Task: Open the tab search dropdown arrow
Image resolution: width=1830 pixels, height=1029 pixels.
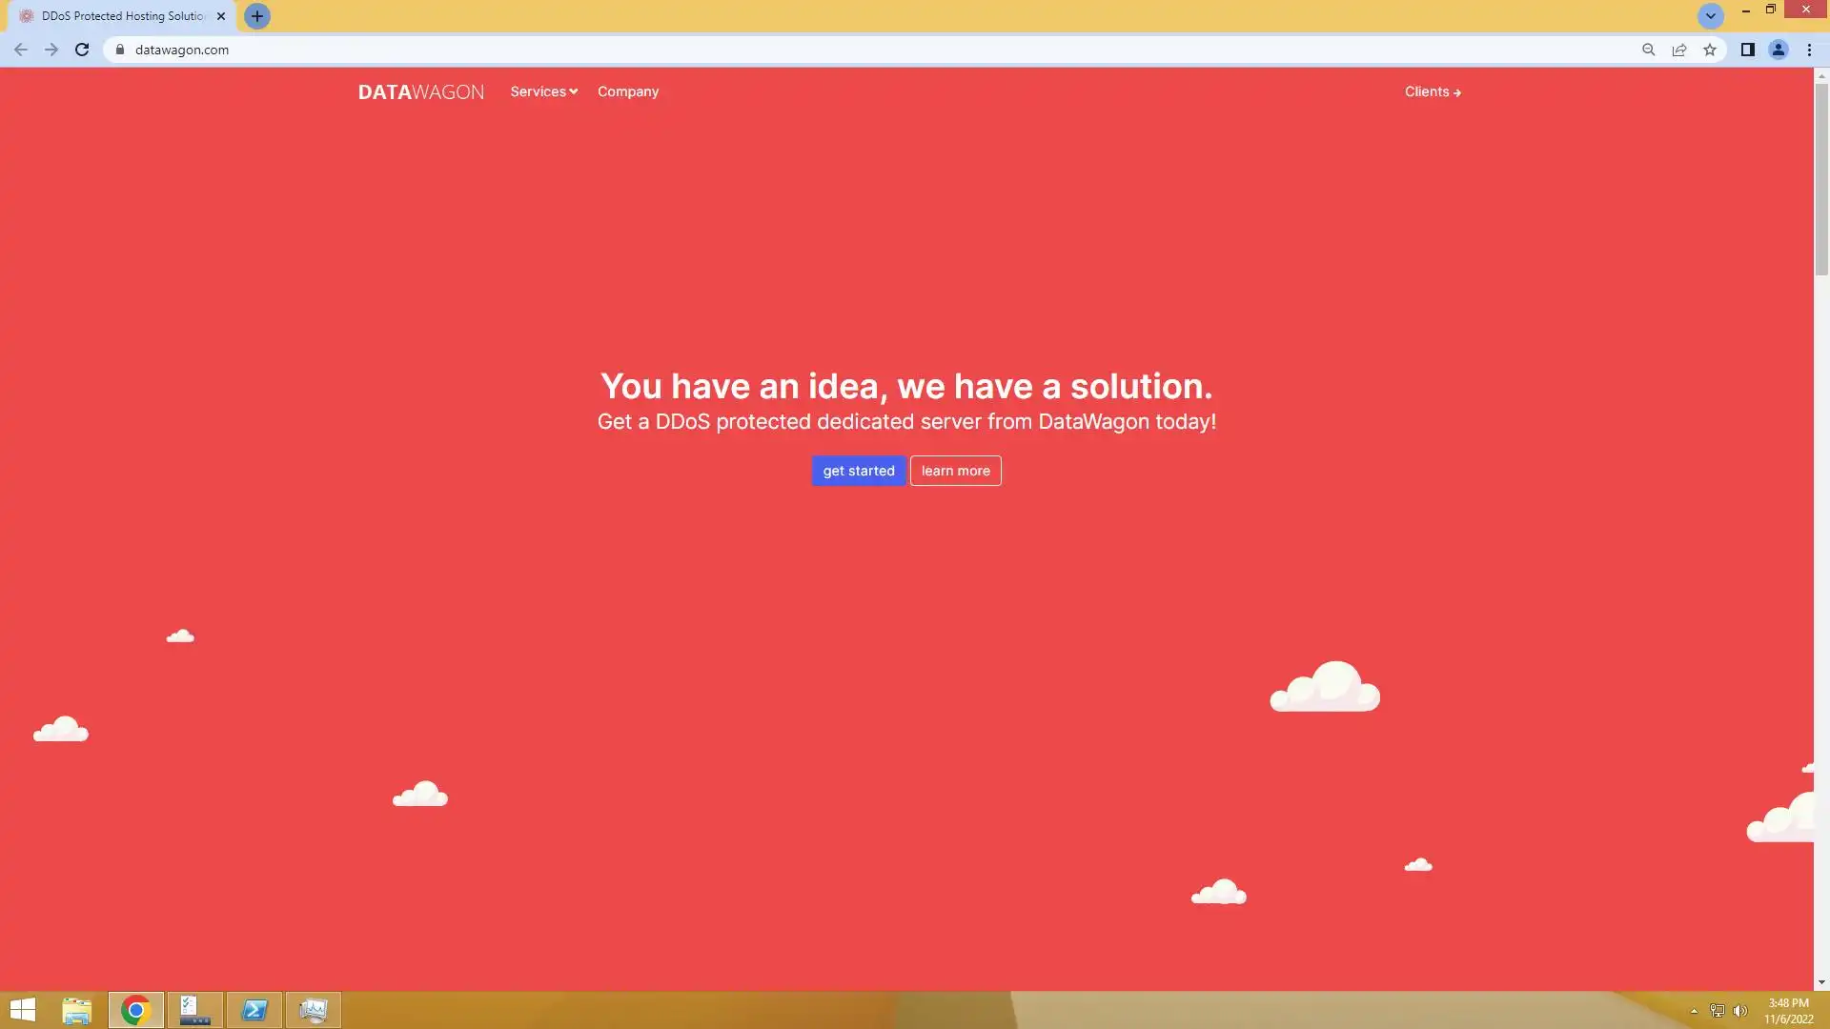Action: [x=1710, y=16]
